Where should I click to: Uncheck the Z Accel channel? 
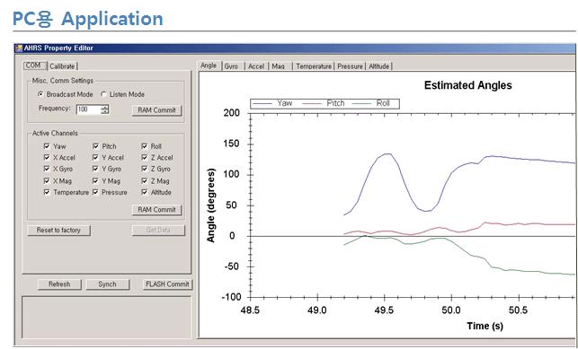(144, 157)
